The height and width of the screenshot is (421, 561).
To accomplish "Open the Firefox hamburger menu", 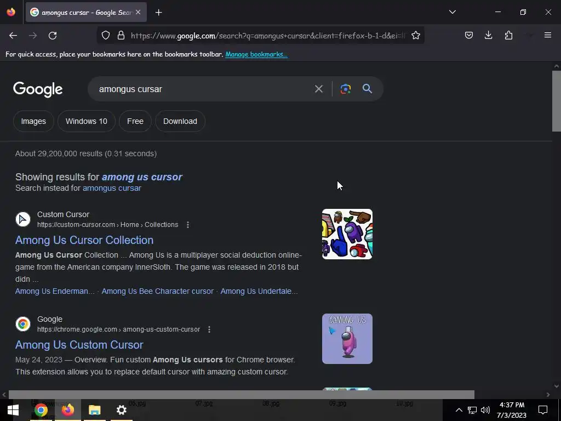I will click(547, 35).
